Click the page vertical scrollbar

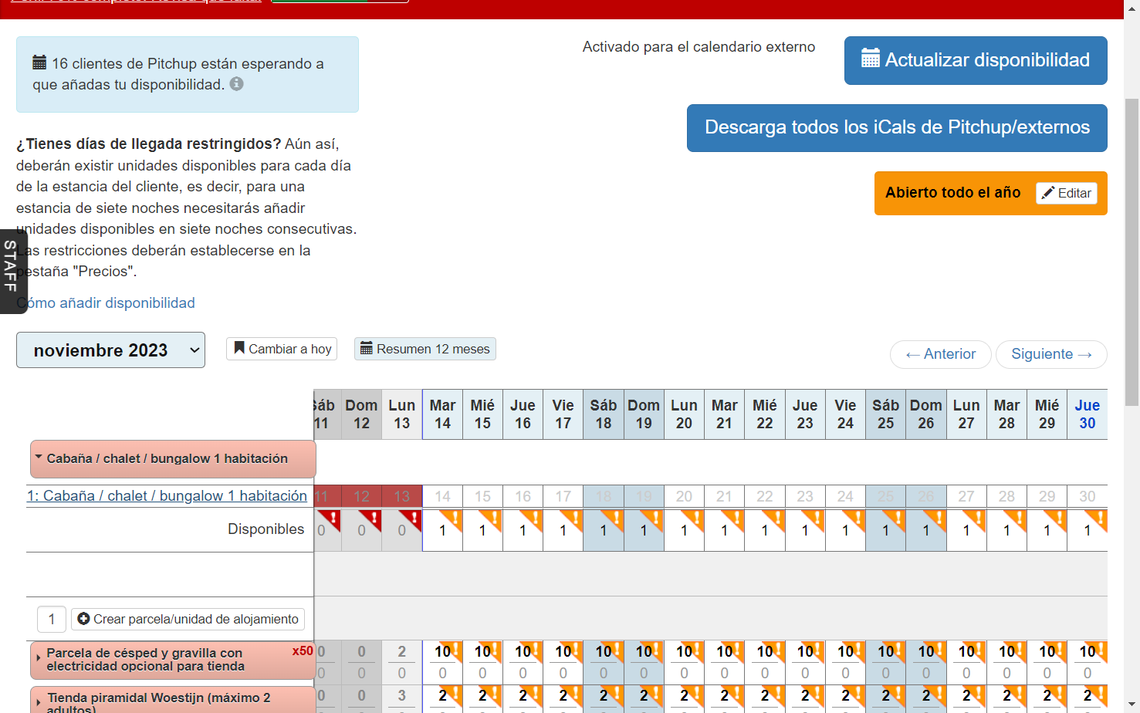(1132, 252)
